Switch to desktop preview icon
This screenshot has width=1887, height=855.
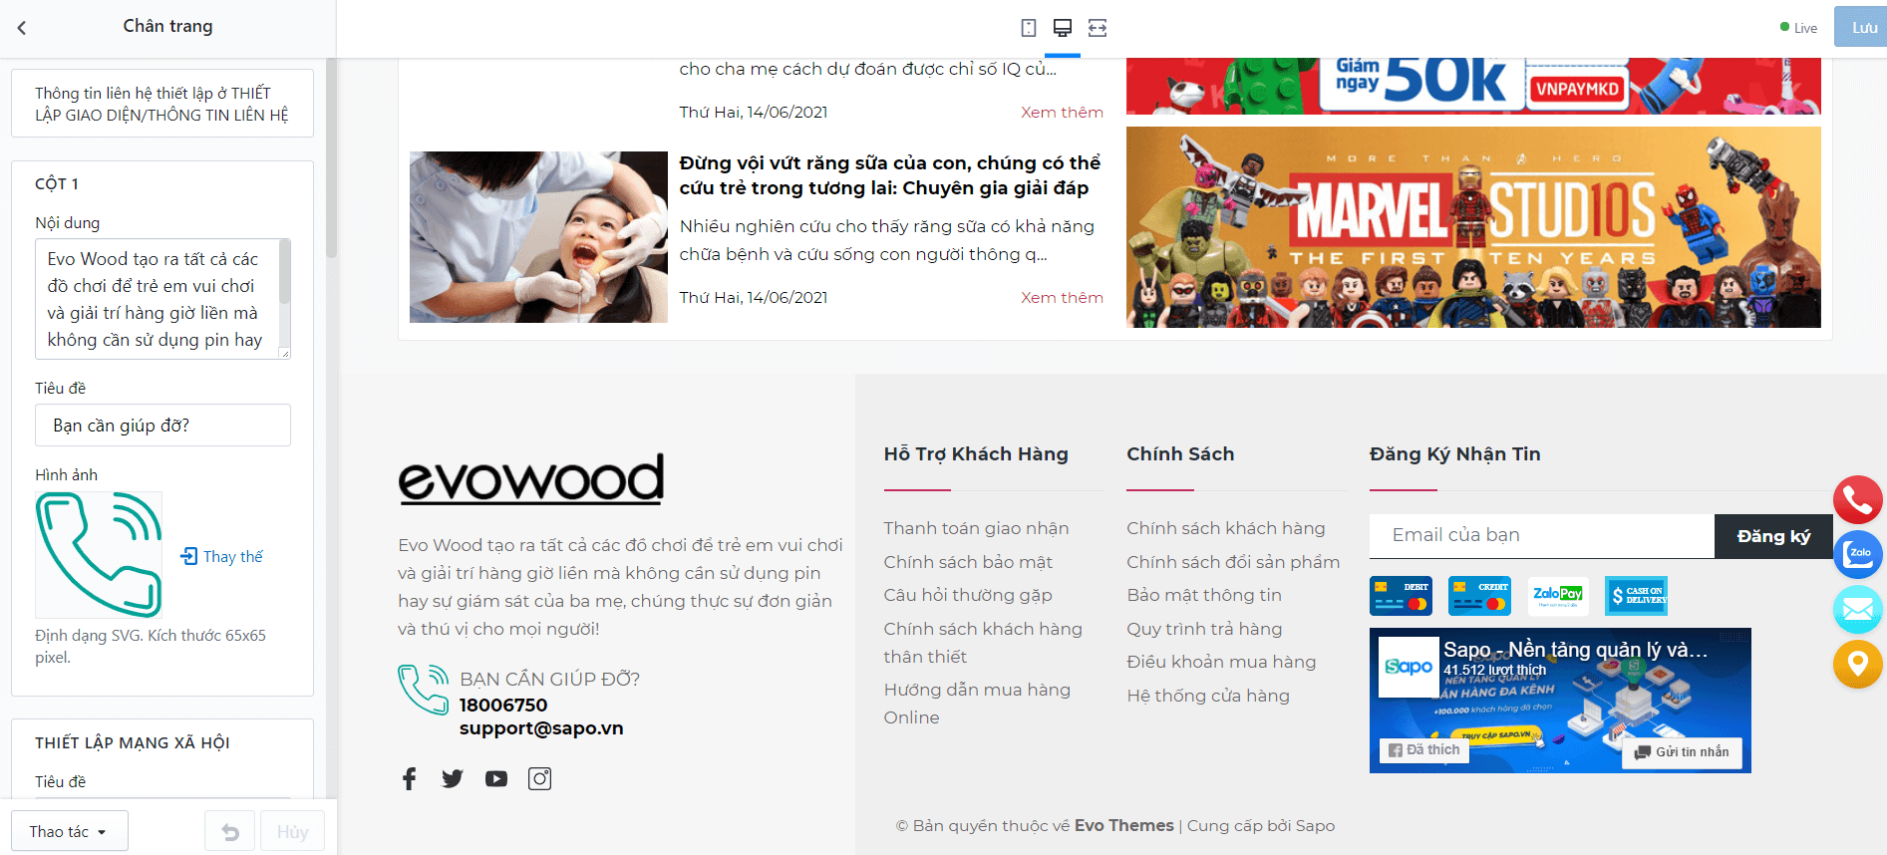pos(1063,28)
